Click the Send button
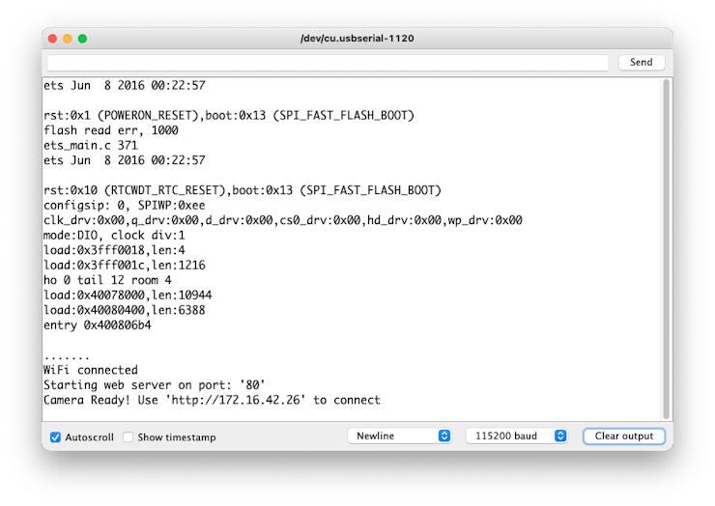 [x=642, y=63]
